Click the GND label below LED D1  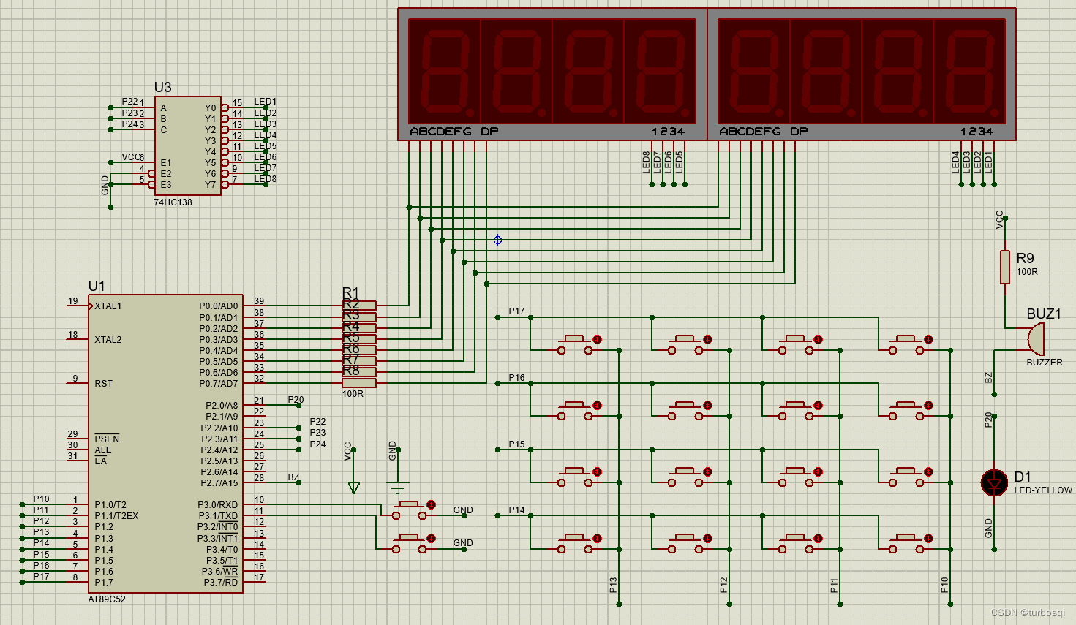point(989,529)
